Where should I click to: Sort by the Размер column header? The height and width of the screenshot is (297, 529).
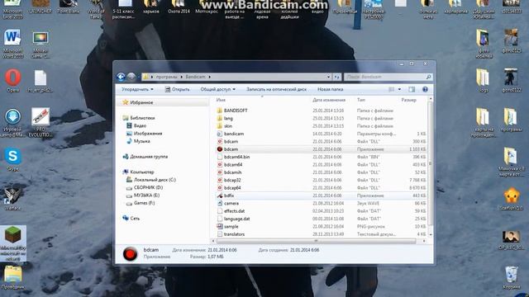(x=413, y=100)
